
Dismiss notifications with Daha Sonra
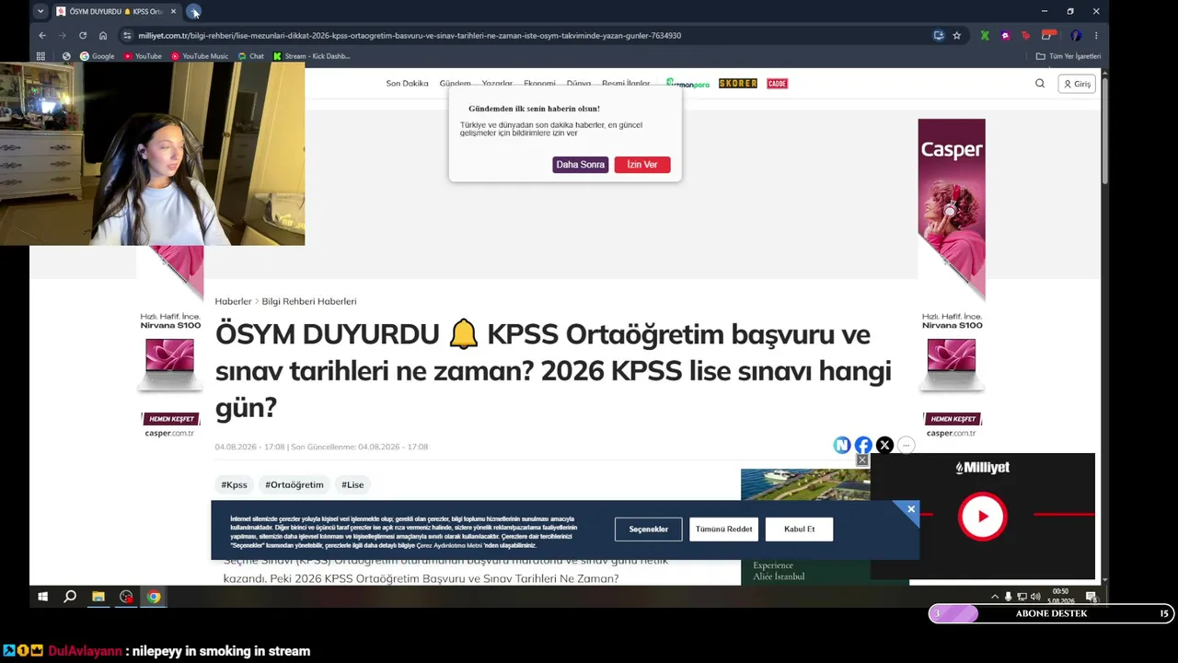coord(580,165)
